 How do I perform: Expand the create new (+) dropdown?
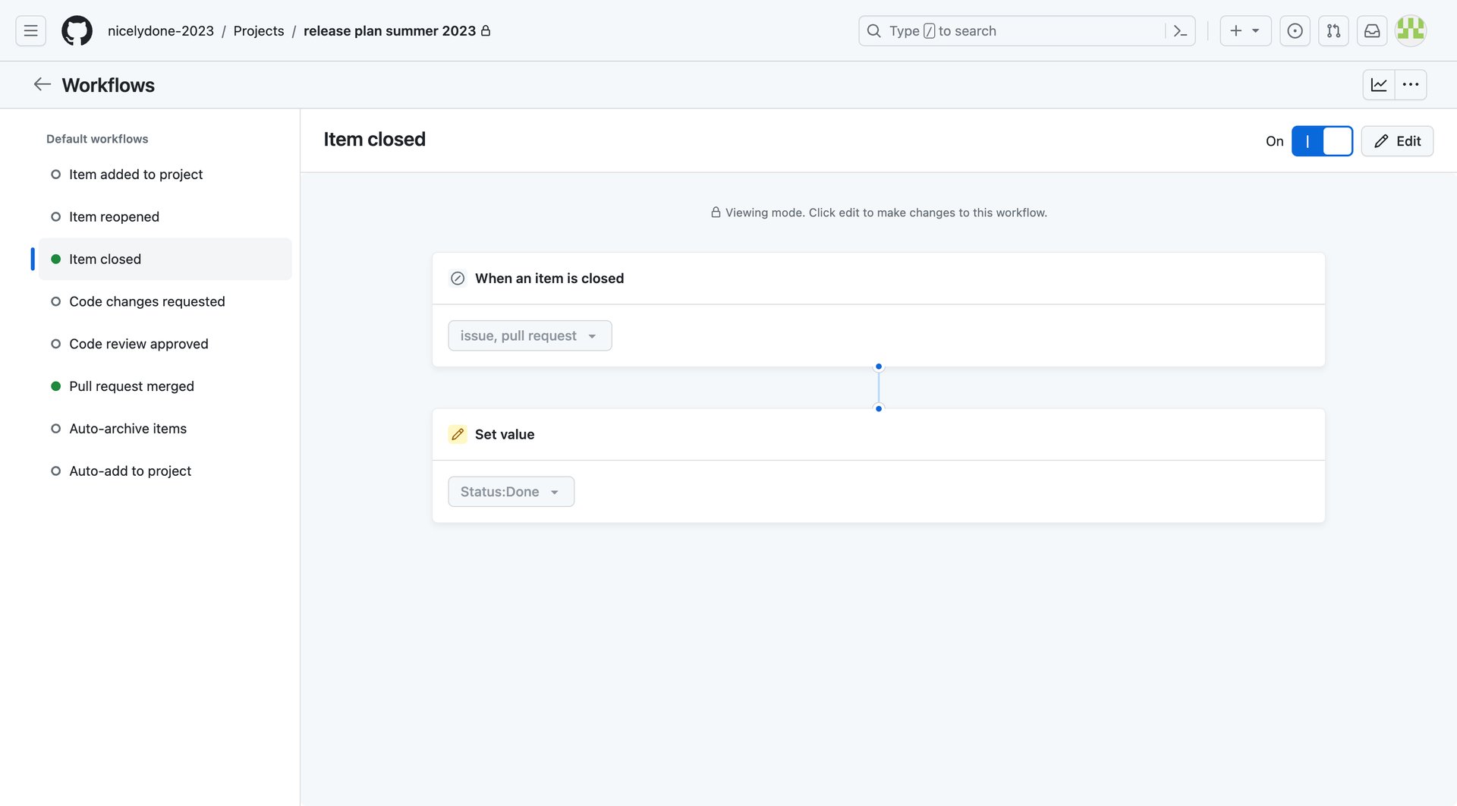1245,30
